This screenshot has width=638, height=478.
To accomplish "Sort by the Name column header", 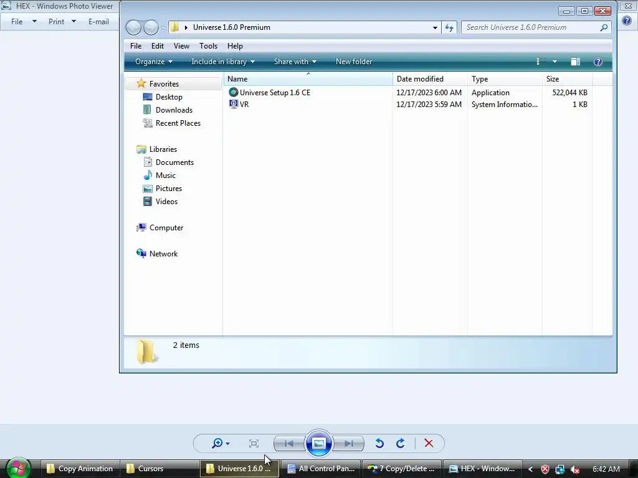I will [308, 79].
